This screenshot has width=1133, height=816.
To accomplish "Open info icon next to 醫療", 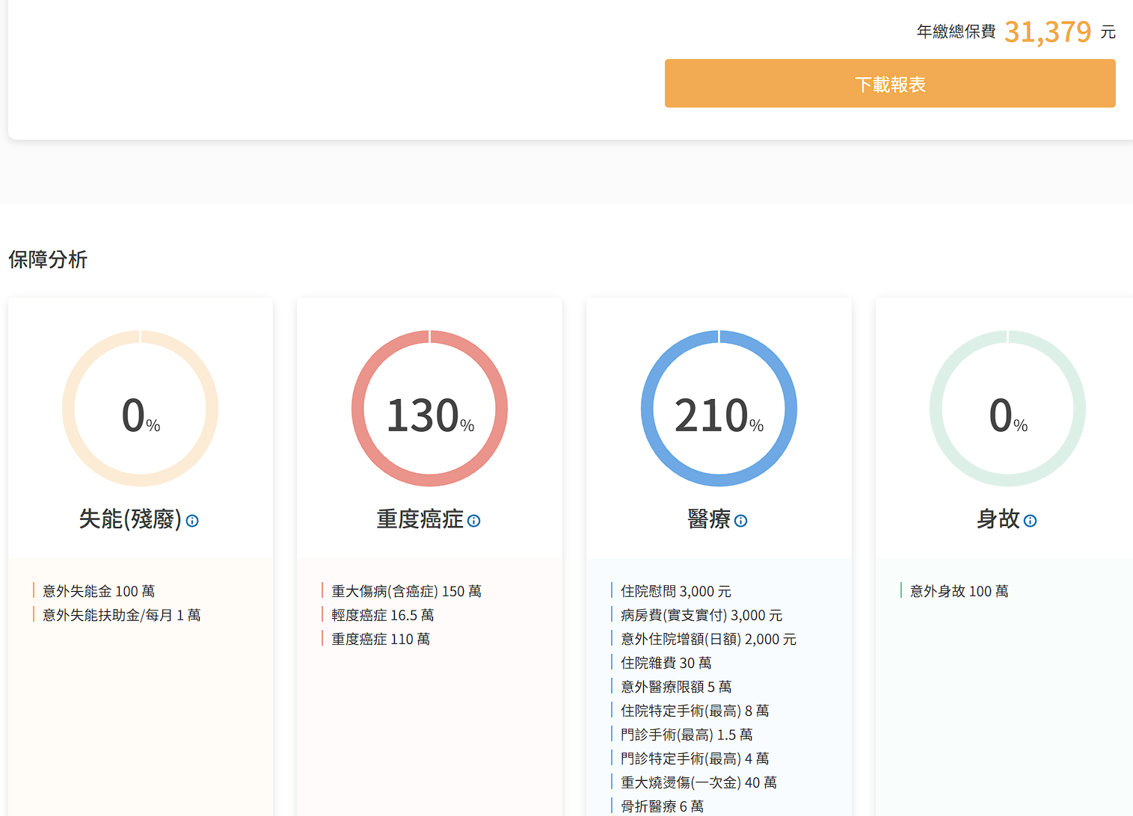I will (x=741, y=521).
